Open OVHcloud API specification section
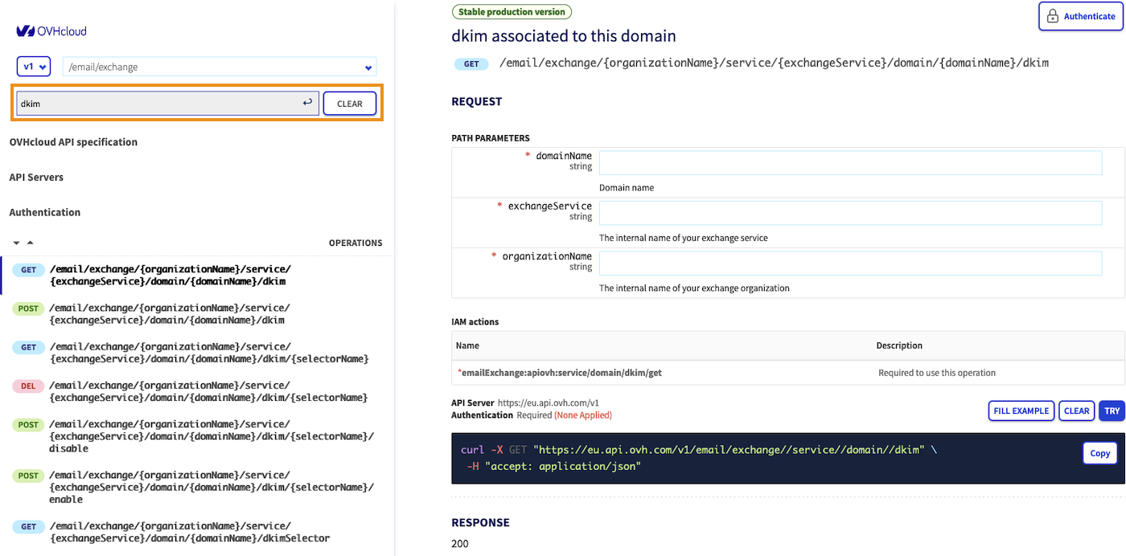Screen dimensions: 1126x556 click(73, 142)
